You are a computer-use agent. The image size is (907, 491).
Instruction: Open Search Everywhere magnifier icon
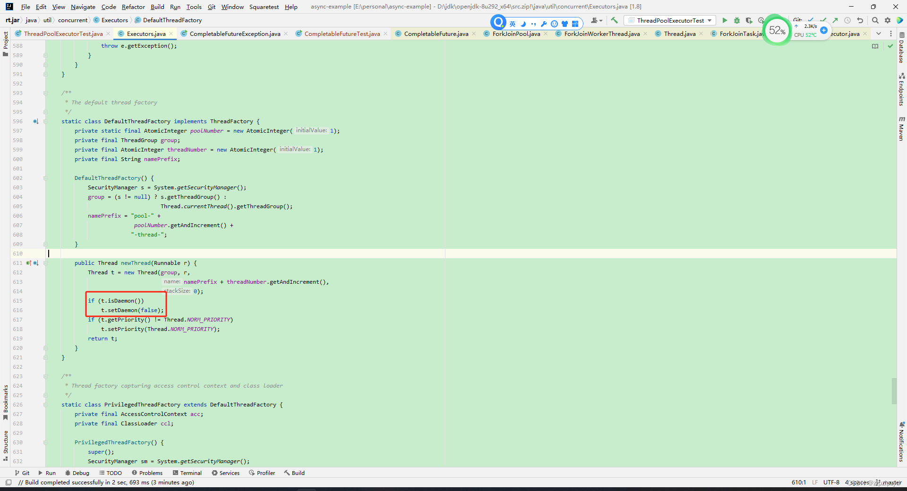pyautogui.click(x=875, y=20)
